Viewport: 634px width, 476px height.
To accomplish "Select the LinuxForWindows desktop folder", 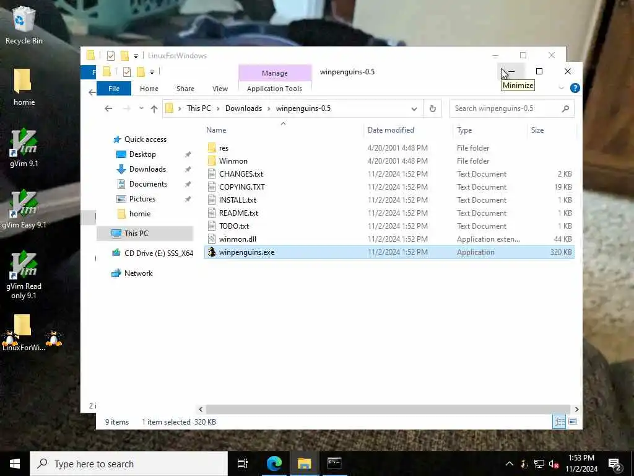I will click(x=23, y=333).
